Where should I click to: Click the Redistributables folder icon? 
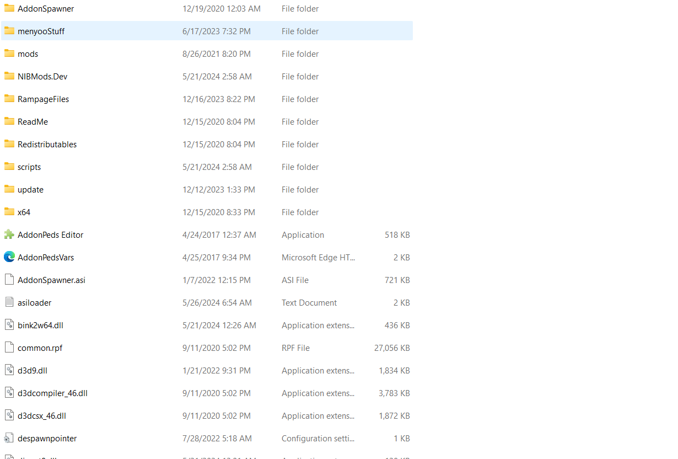9,144
